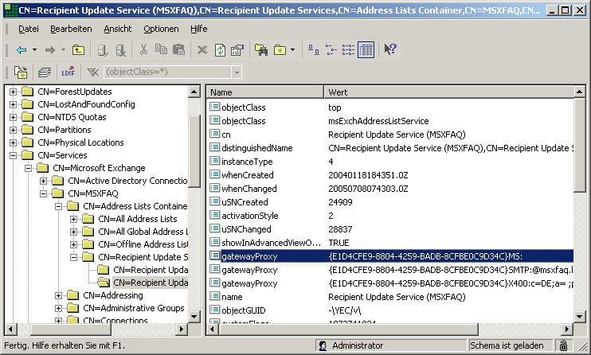Viewport: 591px width, 355px height.
Task: Click the msExchAddressListService value
Action: pos(378,121)
